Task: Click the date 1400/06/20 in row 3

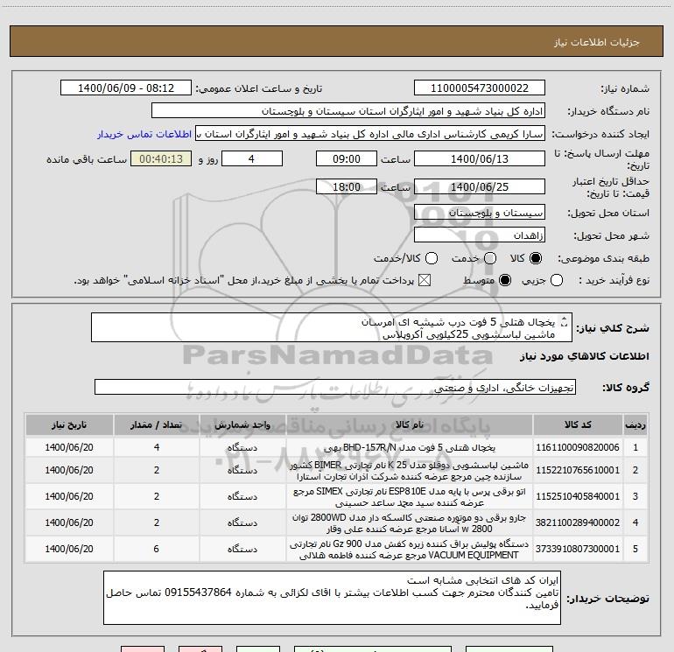Action: (69, 496)
